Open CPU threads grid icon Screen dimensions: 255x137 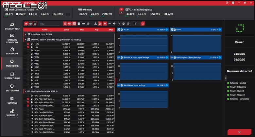pyautogui.click(x=68, y=14)
